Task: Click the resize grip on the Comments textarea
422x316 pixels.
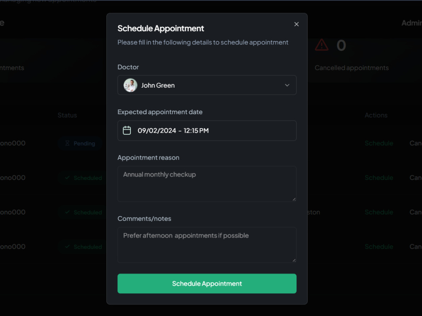Action: pos(294,260)
